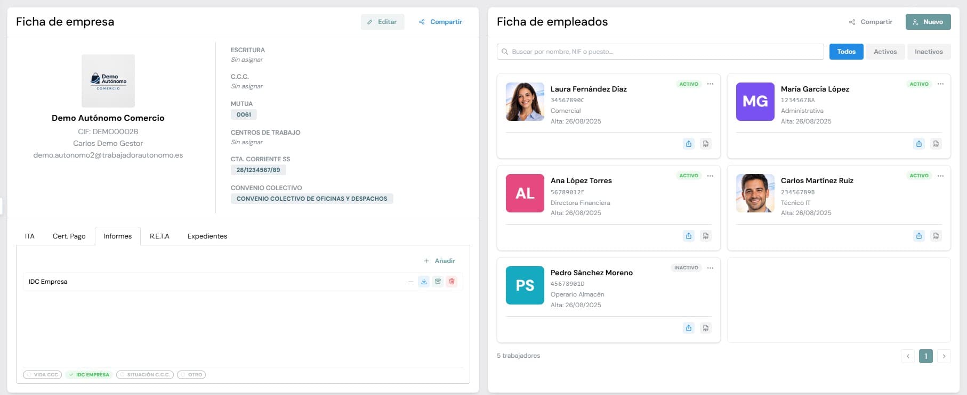Click the name Ana López Torres
The image size is (967, 395).
(x=581, y=181)
